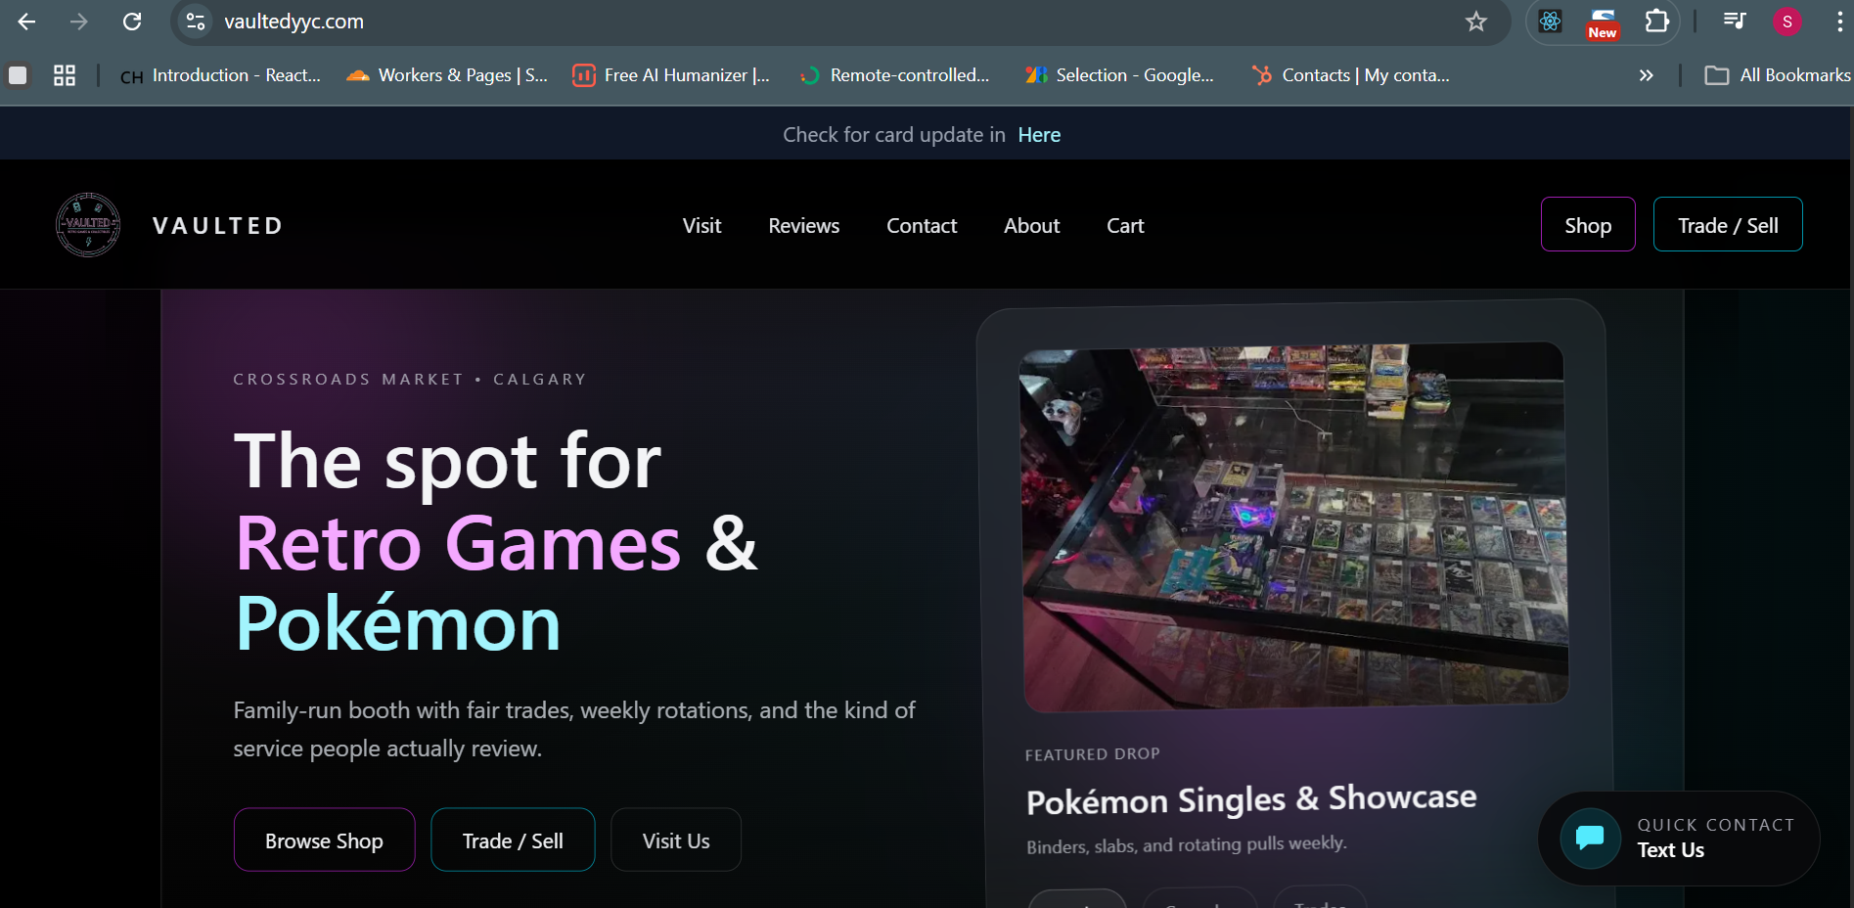Click the address bar showing vaultedyyc.com
The image size is (1854, 908).
[841, 22]
